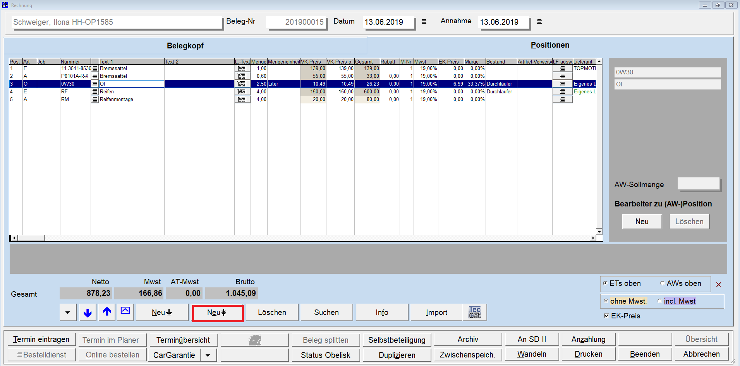Switch to the Belegkopf tab
Viewport: 740px width, 366px height.
tap(185, 46)
